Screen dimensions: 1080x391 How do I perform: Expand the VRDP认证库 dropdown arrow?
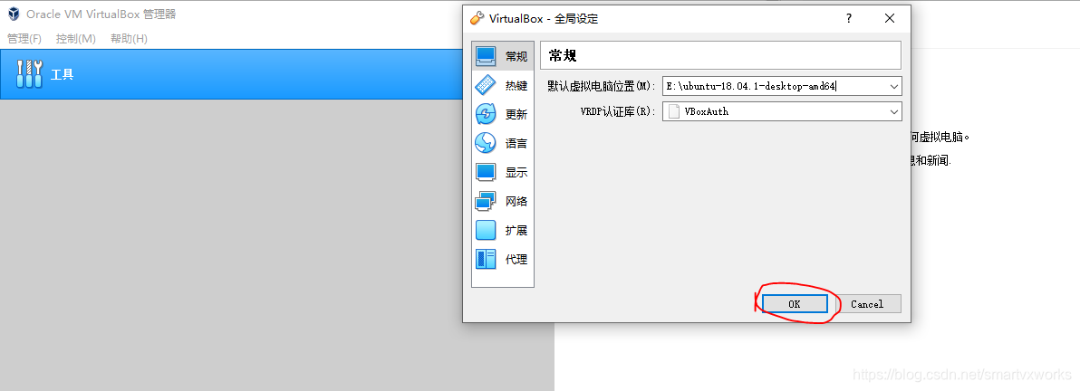click(894, 111)
